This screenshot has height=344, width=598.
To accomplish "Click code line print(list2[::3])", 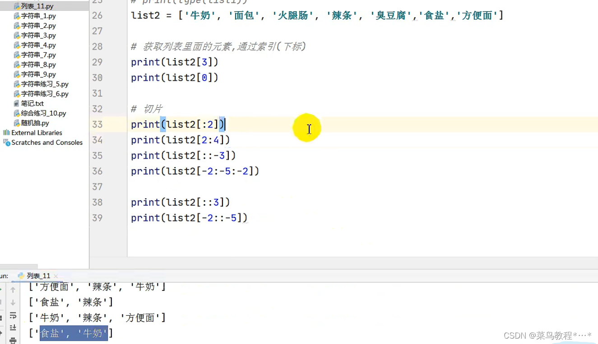I will coord(181,202).
